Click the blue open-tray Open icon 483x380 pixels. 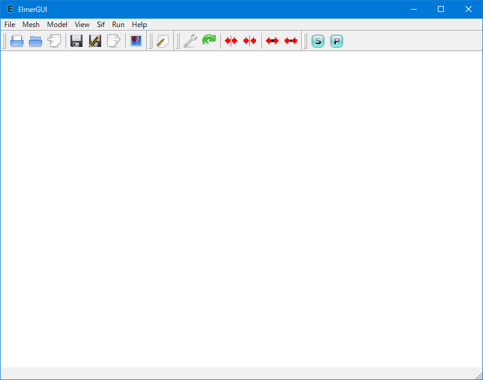(17, 41)
